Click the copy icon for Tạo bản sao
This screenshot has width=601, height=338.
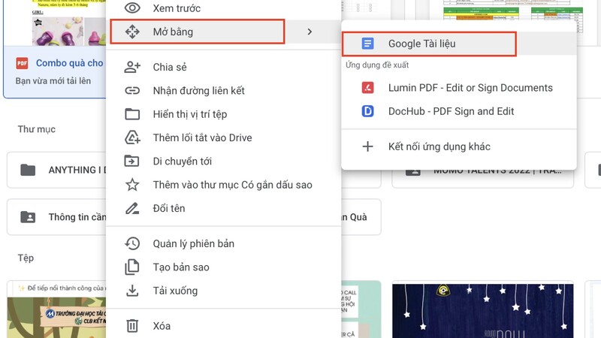(132, 267)
